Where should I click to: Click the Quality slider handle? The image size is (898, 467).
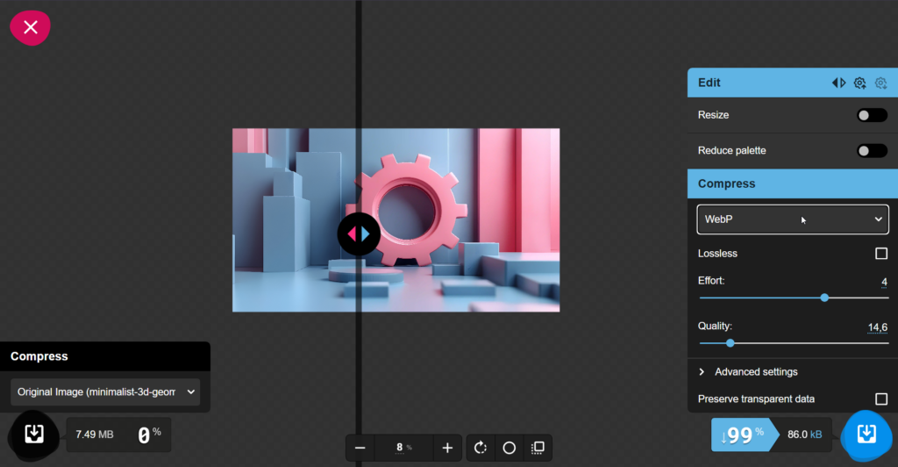(731, 343)
